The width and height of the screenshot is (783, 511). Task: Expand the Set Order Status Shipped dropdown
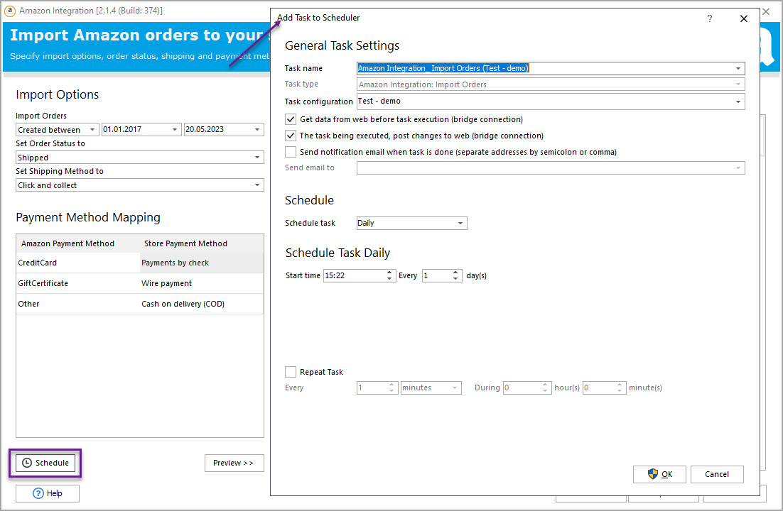tap(257, 158)
